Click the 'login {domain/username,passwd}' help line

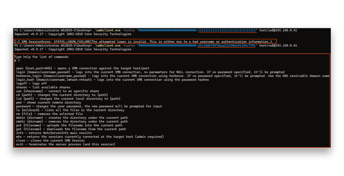pyautogui.click(x=150, y=72)
